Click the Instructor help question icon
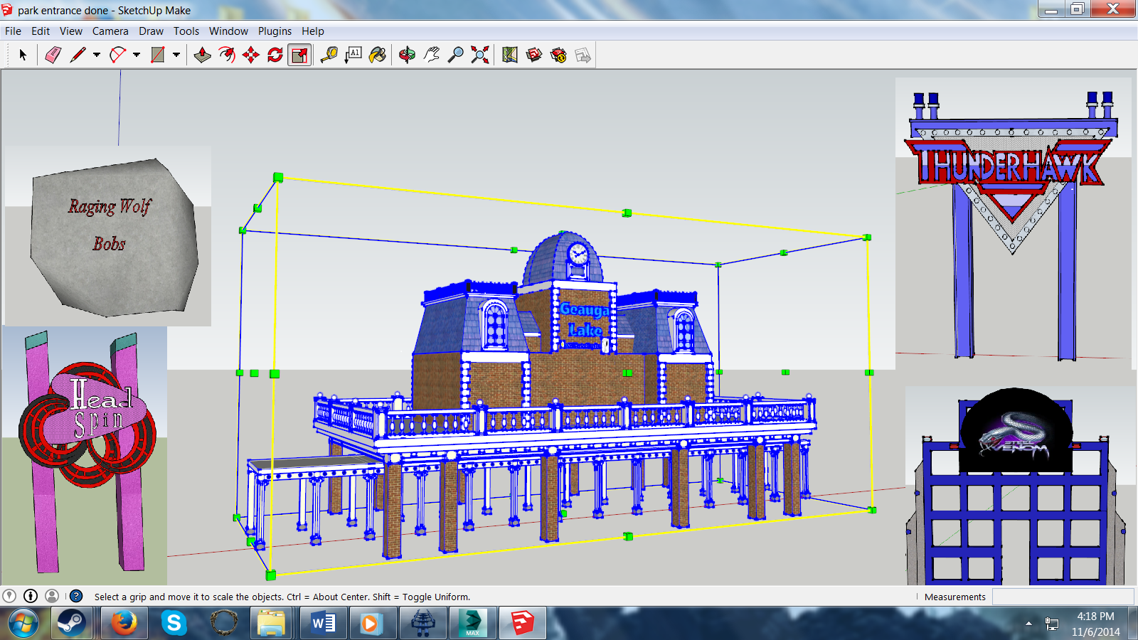This screenshot has width=1138, height=640. tap(76, 596)
